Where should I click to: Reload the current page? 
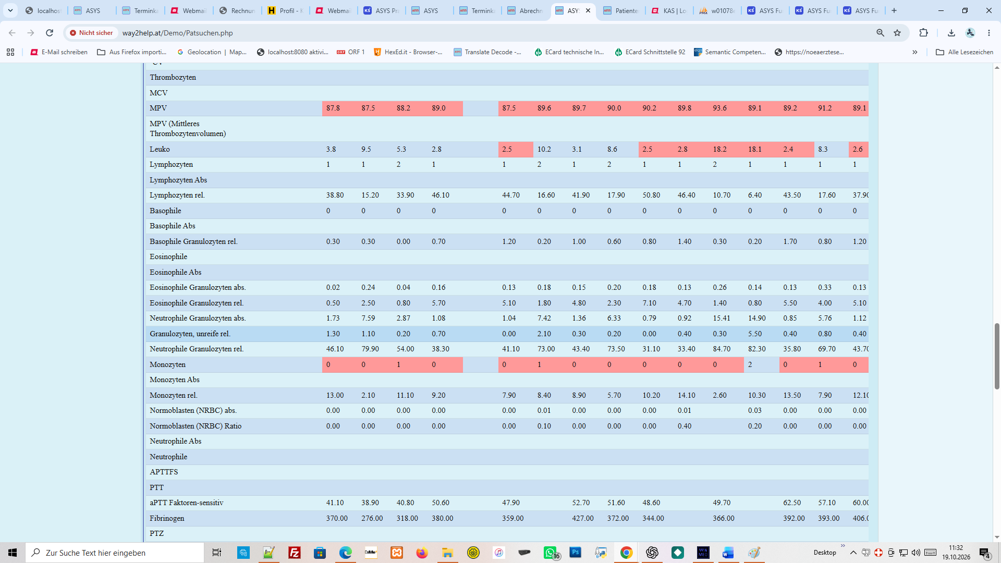tap(50, 33)
